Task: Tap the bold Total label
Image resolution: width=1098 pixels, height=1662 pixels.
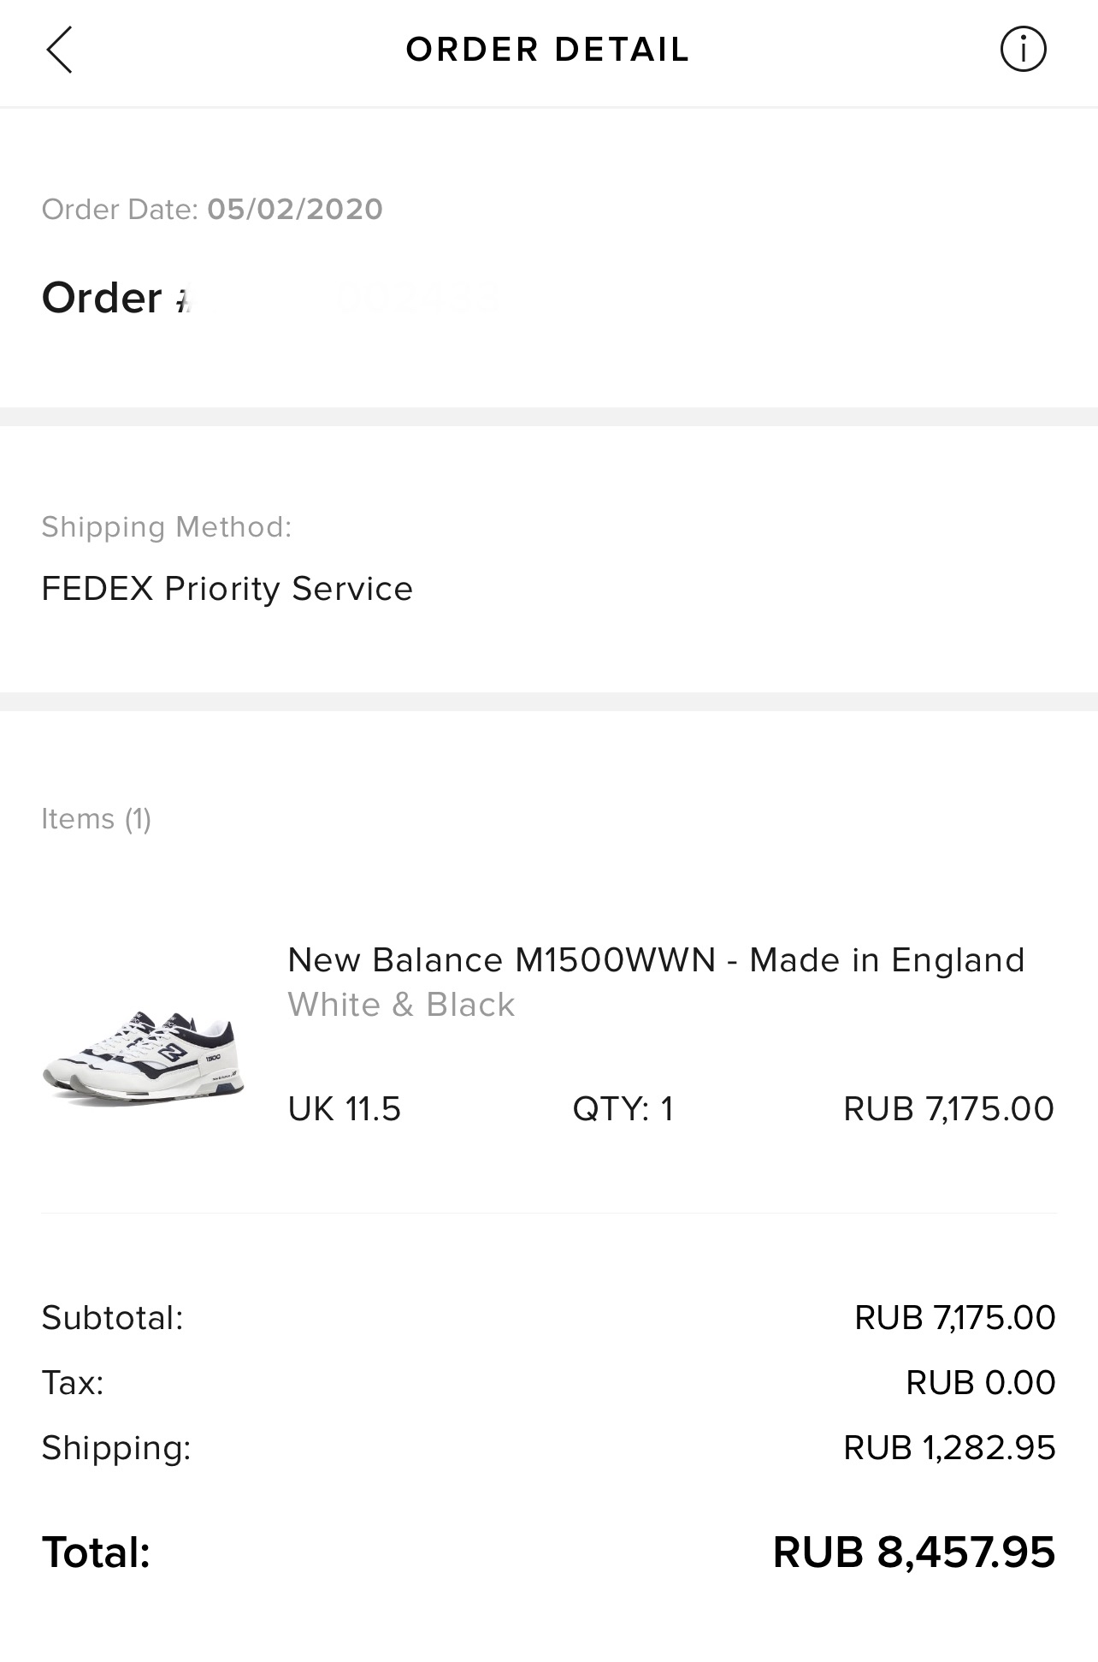Action: (96, 1552)
